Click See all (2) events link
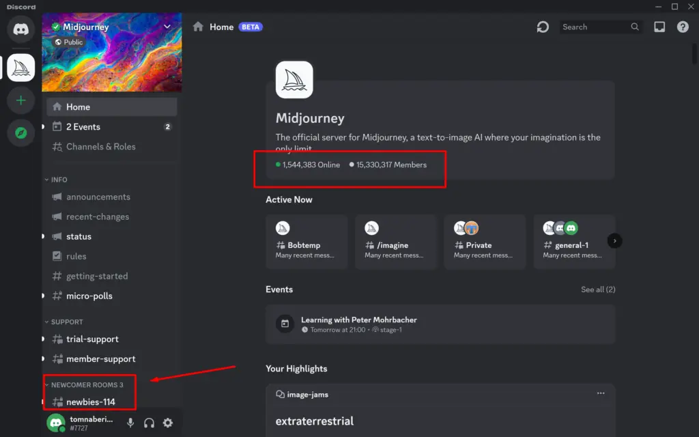Viewport: 699px width, 437px height. click(x=598, y=290)
